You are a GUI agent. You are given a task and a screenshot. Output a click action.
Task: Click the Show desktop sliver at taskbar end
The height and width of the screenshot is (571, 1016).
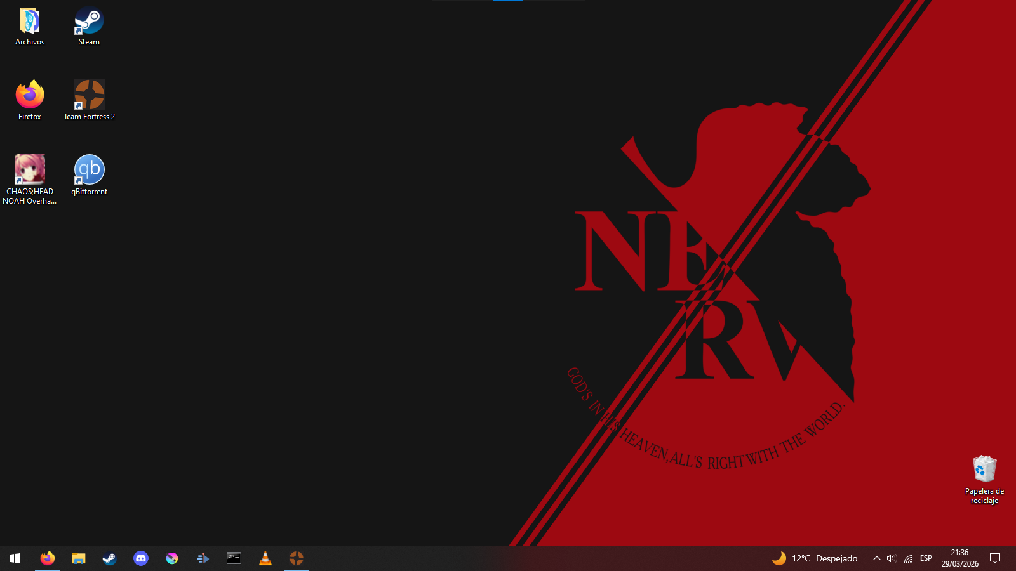point(1013,558)
